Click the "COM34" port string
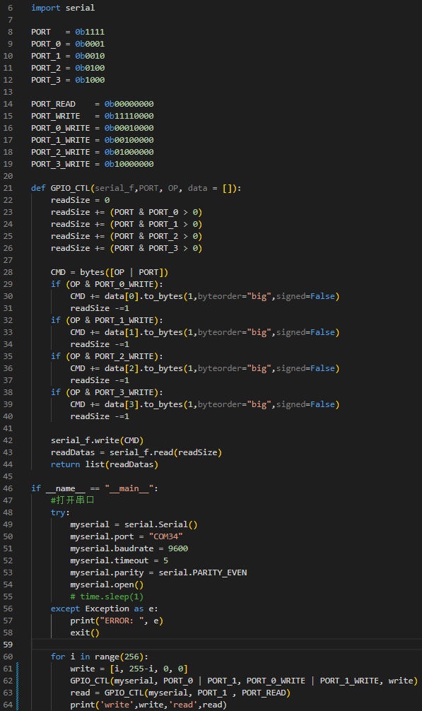The width and height of the screenshot is (422, 711). (165, 536)
